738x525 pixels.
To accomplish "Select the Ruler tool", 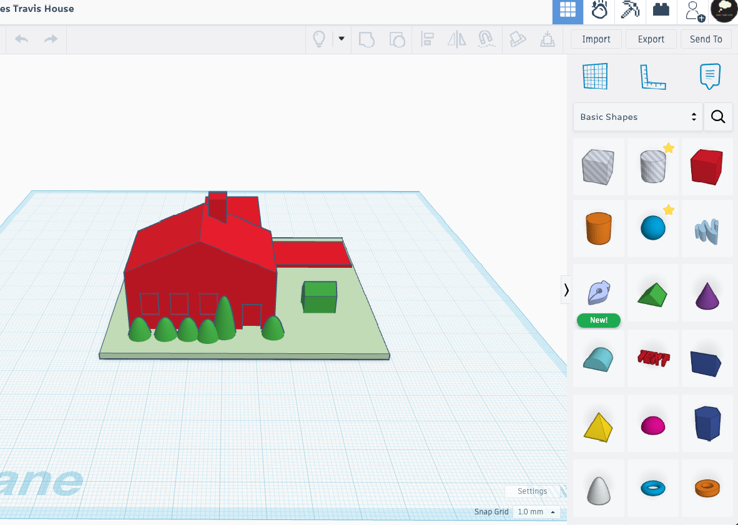I will [x=652, y=77].
